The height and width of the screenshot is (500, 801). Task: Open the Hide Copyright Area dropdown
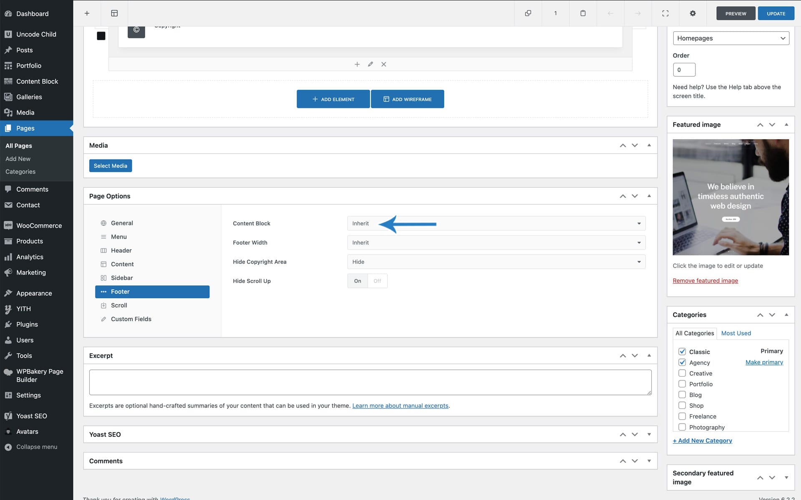(x=496, y=262)
